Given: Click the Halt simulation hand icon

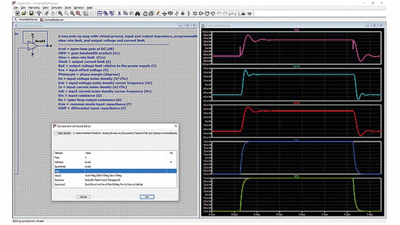Looking at the screenshot, I should click(x=52, y=13).
